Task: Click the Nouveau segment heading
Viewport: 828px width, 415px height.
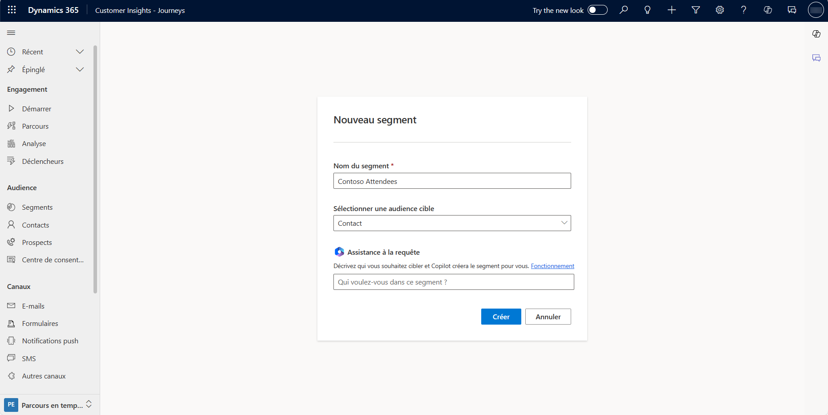Action: click(375, 120)
